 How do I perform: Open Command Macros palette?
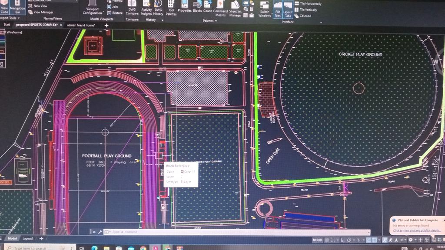click(x=220, y=9)
